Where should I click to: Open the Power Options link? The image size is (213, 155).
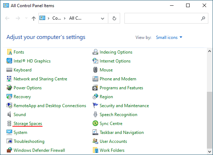click(28, 88)
